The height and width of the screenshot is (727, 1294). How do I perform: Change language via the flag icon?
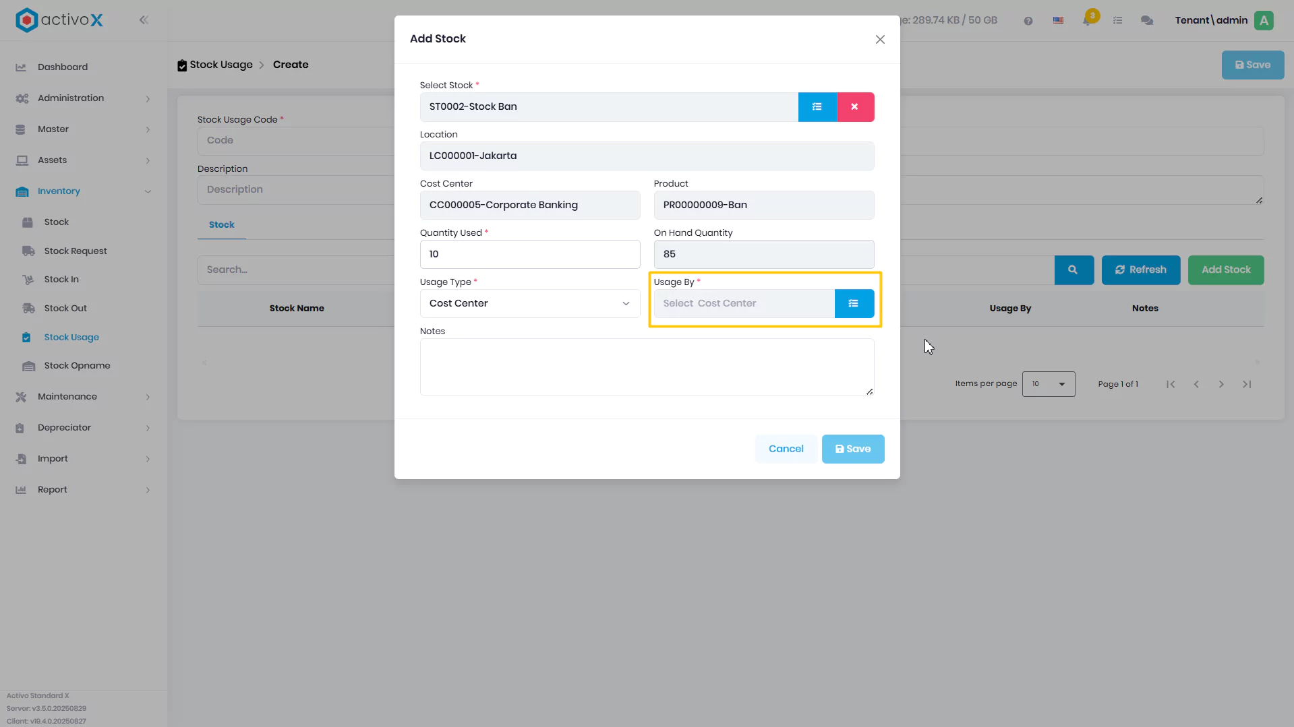pyautogui.click(x=1059, y=21)
